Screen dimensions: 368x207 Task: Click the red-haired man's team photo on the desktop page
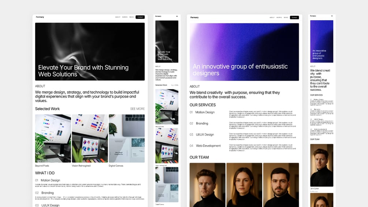pos(208,185)
